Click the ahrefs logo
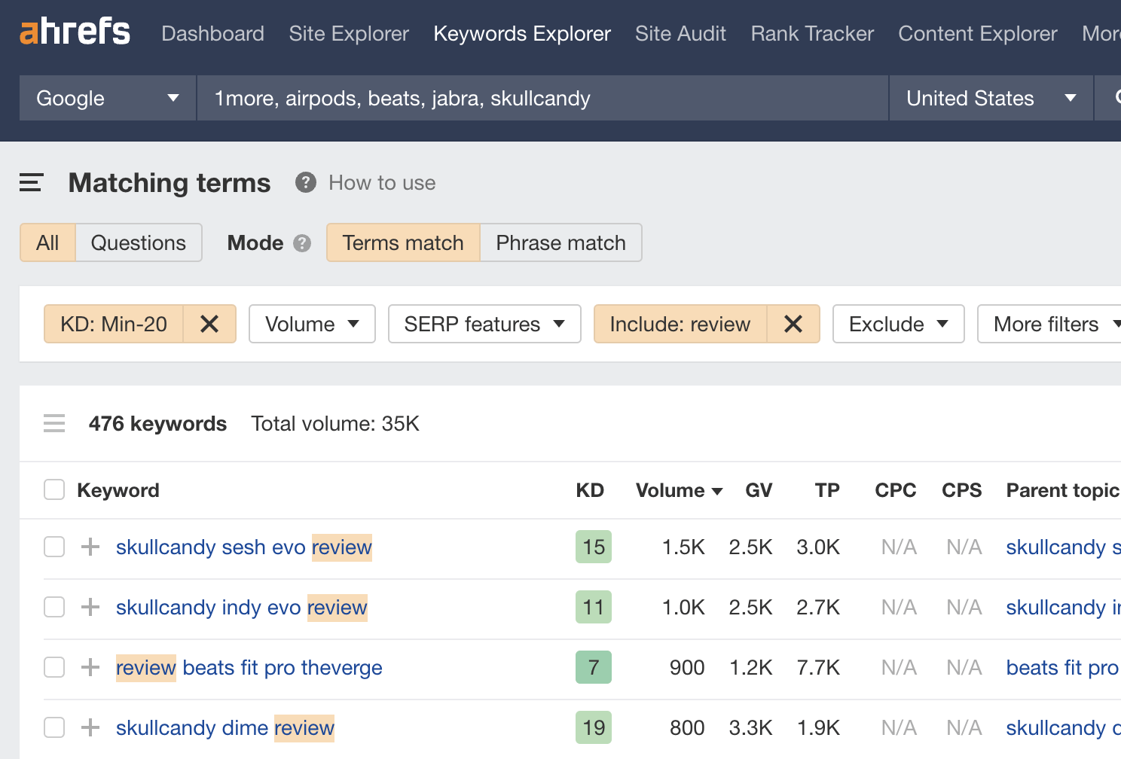This screenshot has width=1121, height=759. click(x=75, y=32)
